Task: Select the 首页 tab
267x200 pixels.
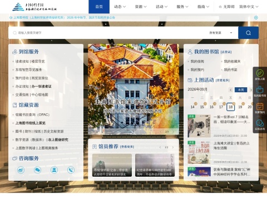Action: point(99,7)
